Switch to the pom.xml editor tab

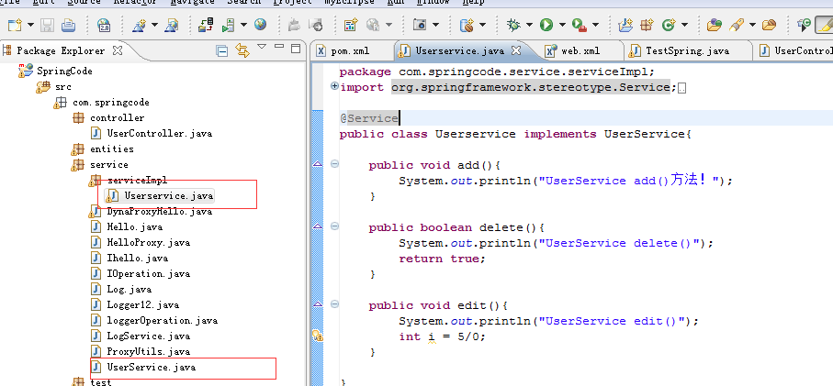[351, 51]
